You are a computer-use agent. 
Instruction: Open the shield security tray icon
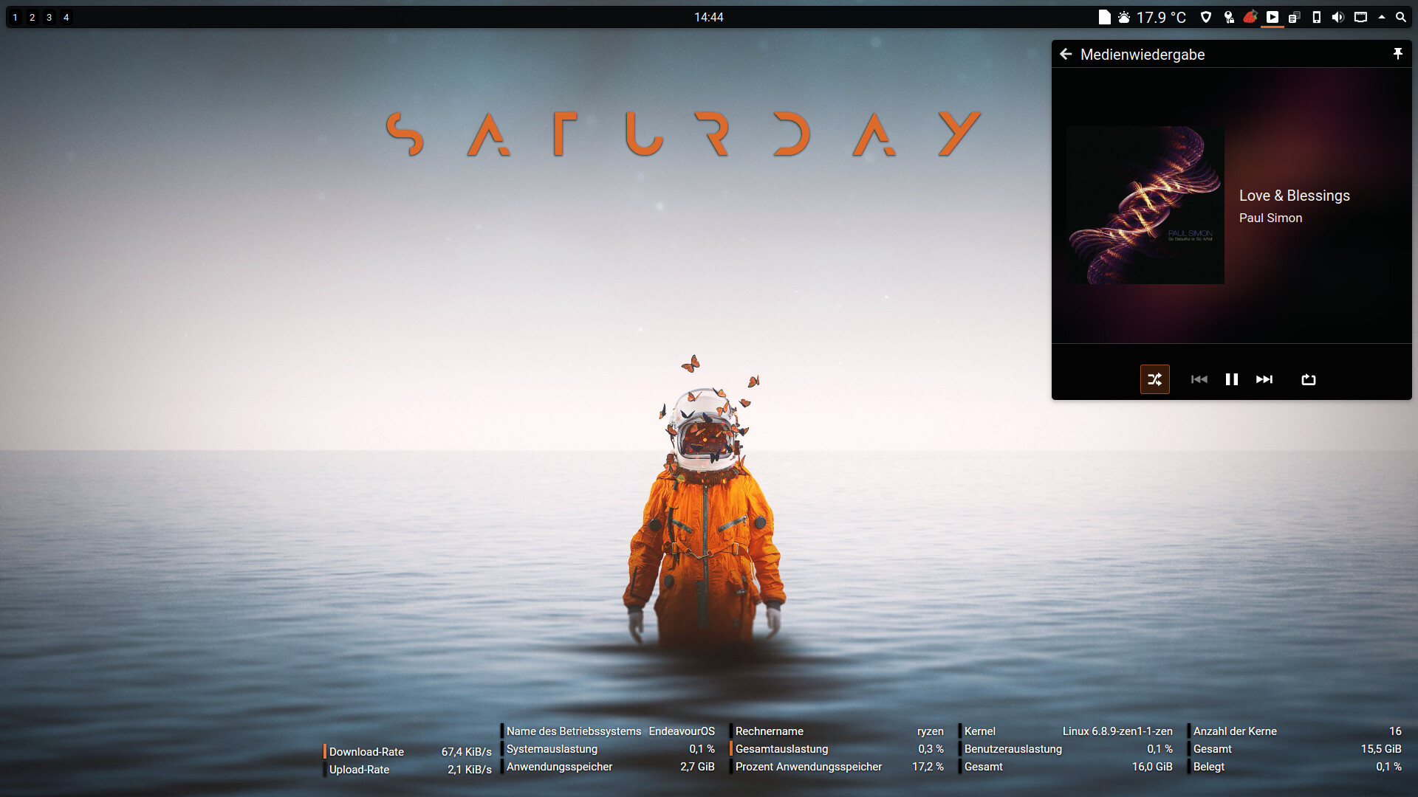[1206, 17]
